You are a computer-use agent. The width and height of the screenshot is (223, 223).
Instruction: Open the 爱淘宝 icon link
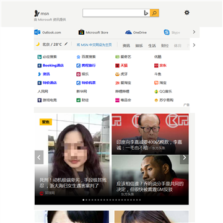[117, 83]
